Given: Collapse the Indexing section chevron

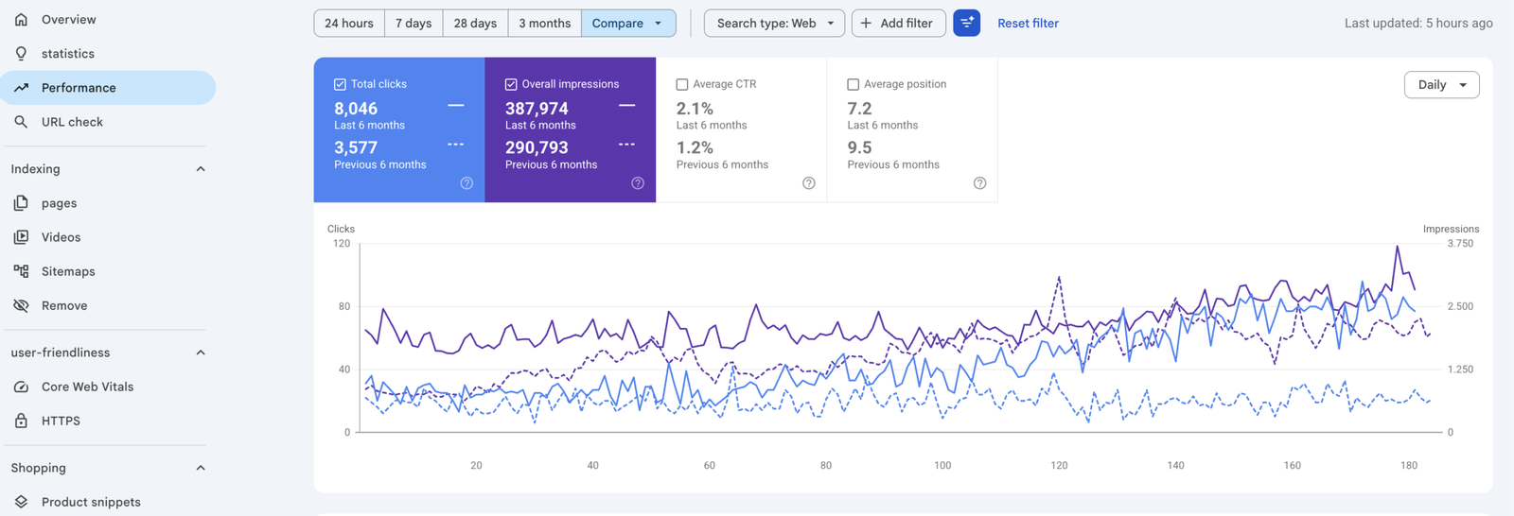Looking at the screenshot, I should (201, 169).
